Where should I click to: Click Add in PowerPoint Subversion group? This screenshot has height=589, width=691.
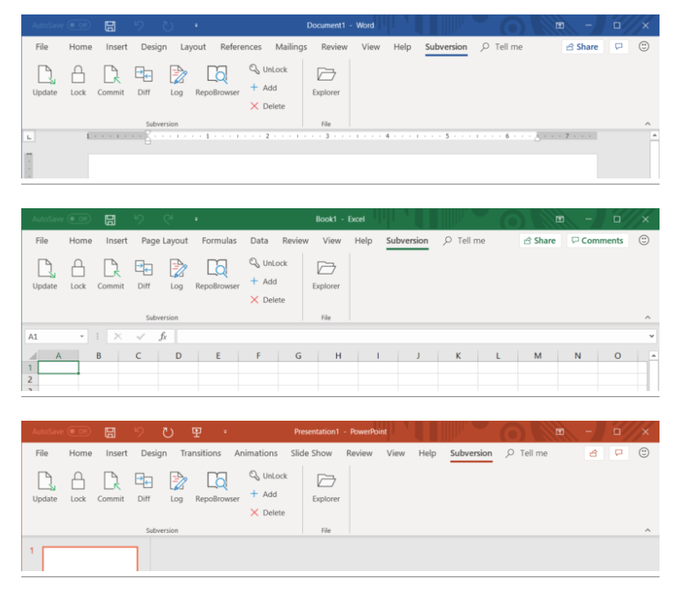[x=264, y=494]
